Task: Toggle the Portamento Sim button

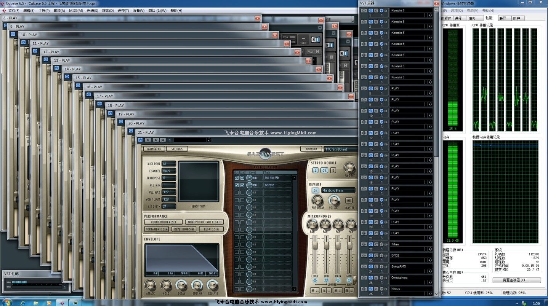Action: pyautogui.click(x=156, y=229)
